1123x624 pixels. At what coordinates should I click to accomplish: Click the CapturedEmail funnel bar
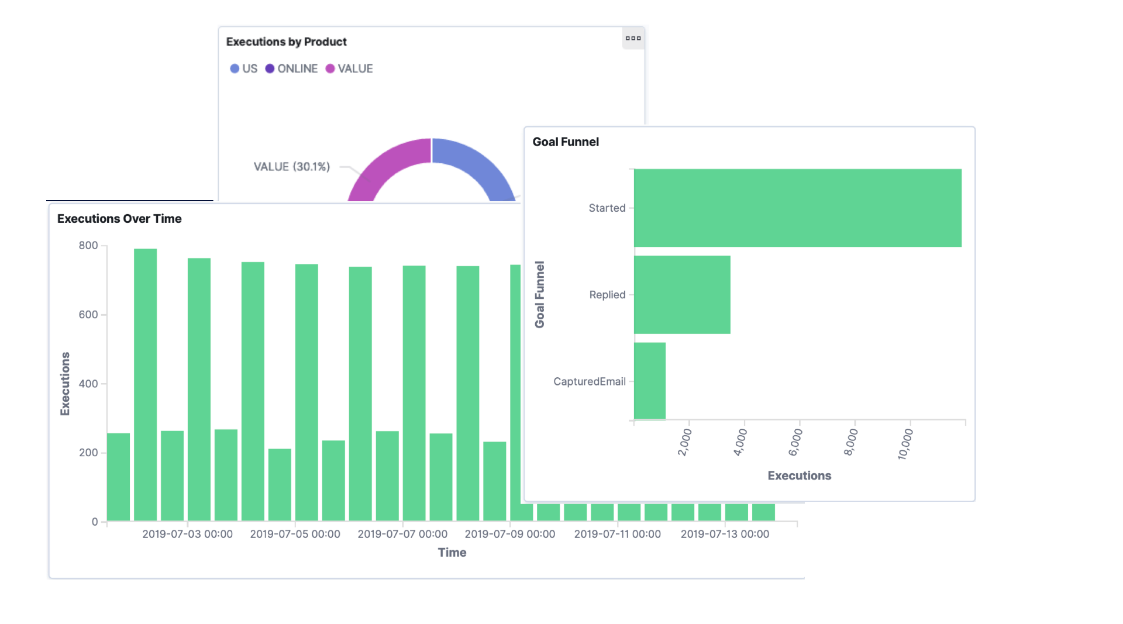pyautogui.click(x=649, y=381)
